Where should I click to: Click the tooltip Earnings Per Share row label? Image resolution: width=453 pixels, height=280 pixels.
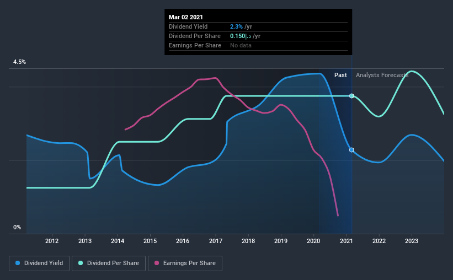195,45
